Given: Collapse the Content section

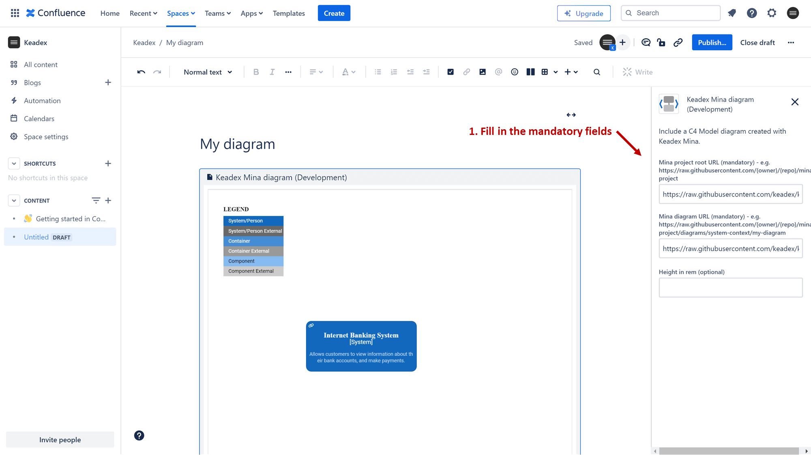Looking at the screenshot, I should pos(14,201).
